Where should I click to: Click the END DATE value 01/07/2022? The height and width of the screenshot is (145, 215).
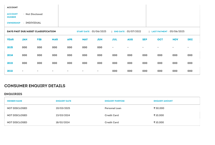134,31
